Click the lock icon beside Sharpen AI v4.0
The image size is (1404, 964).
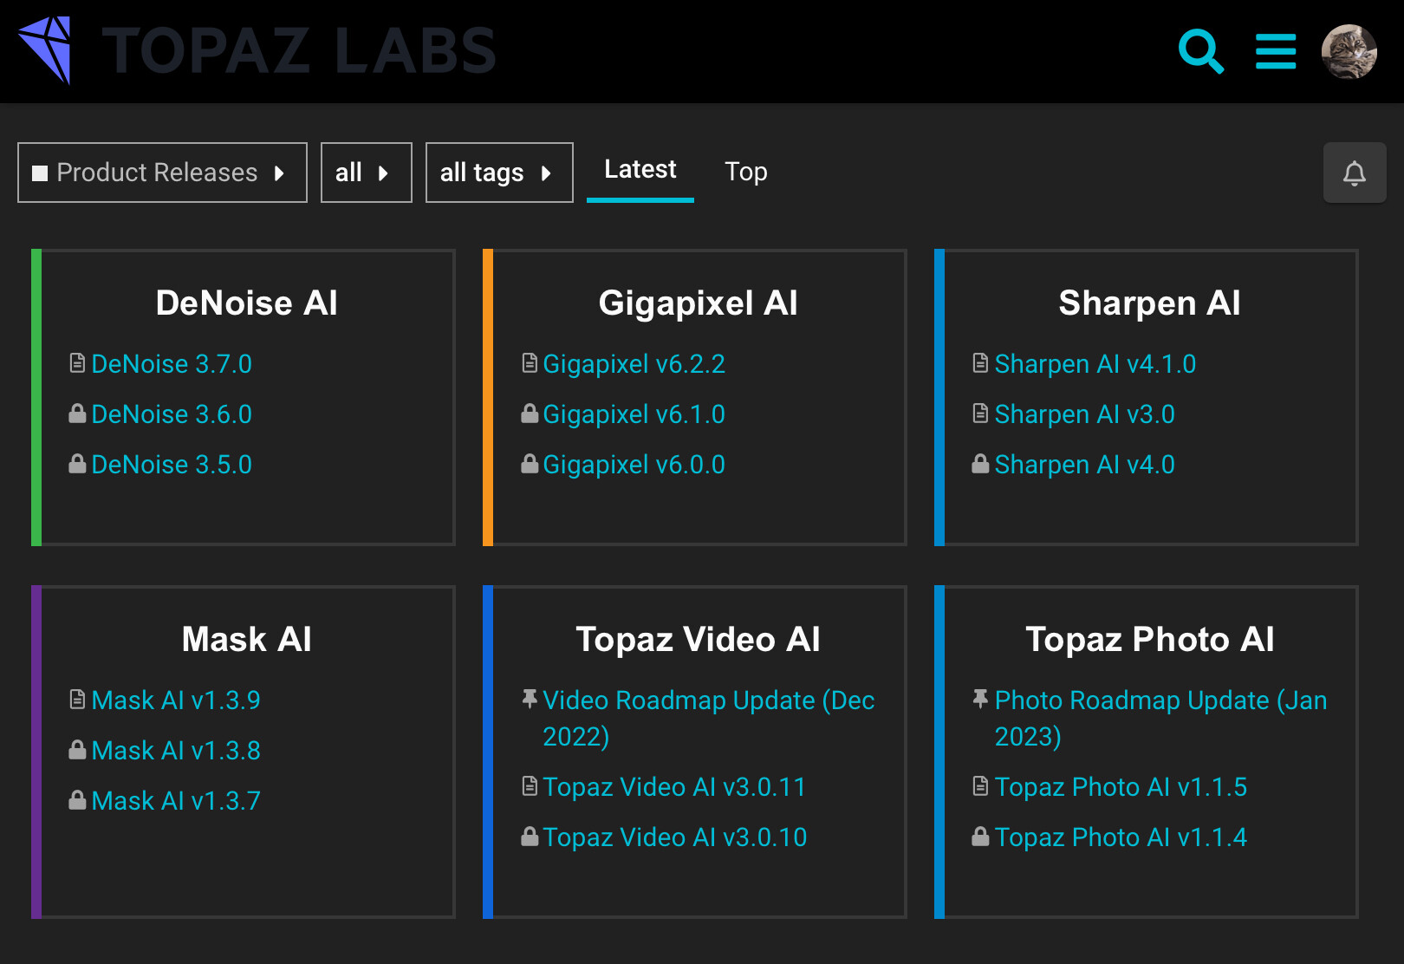click(x=980, y=464)
